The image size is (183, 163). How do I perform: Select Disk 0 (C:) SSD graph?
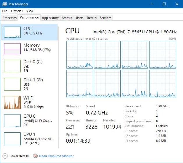click(12, 66)
